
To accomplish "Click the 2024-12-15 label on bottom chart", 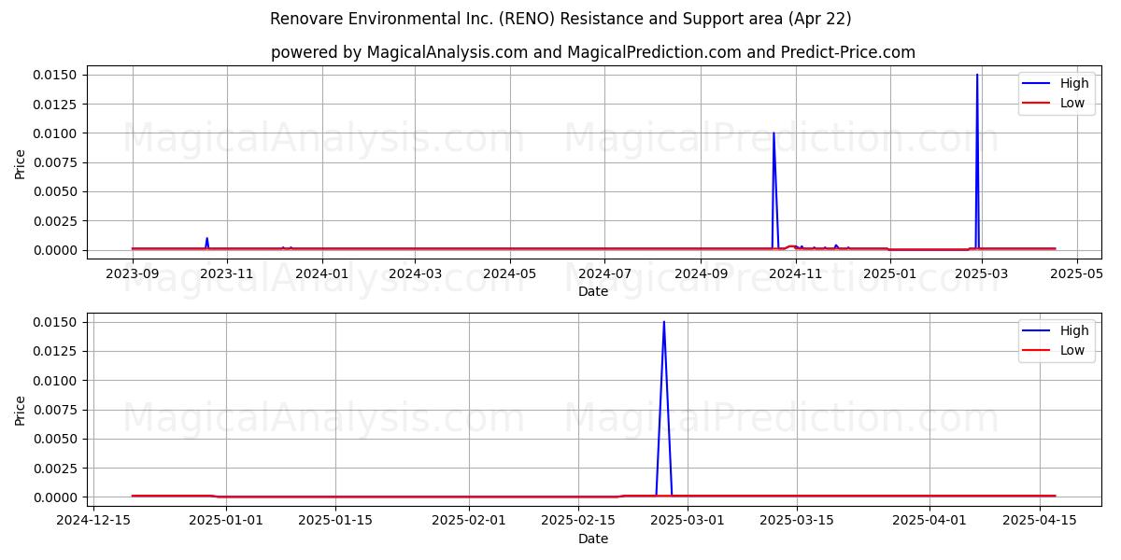I will pos(92,521).
